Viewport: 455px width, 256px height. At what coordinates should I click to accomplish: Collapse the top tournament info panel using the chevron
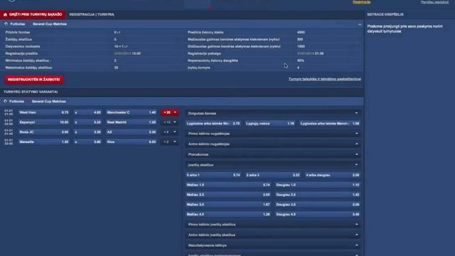(x=360, y=25)
